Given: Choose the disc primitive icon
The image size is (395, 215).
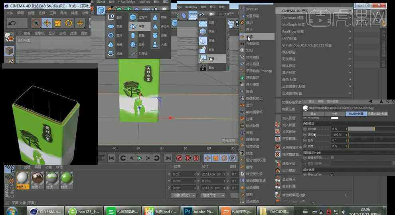Looking at the screenshot, I should (x=111, y=26).
